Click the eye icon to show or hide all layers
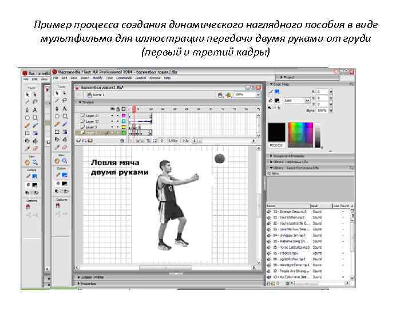Image resolution: width=412 pixels, height=309 pixels. [112, 109]
